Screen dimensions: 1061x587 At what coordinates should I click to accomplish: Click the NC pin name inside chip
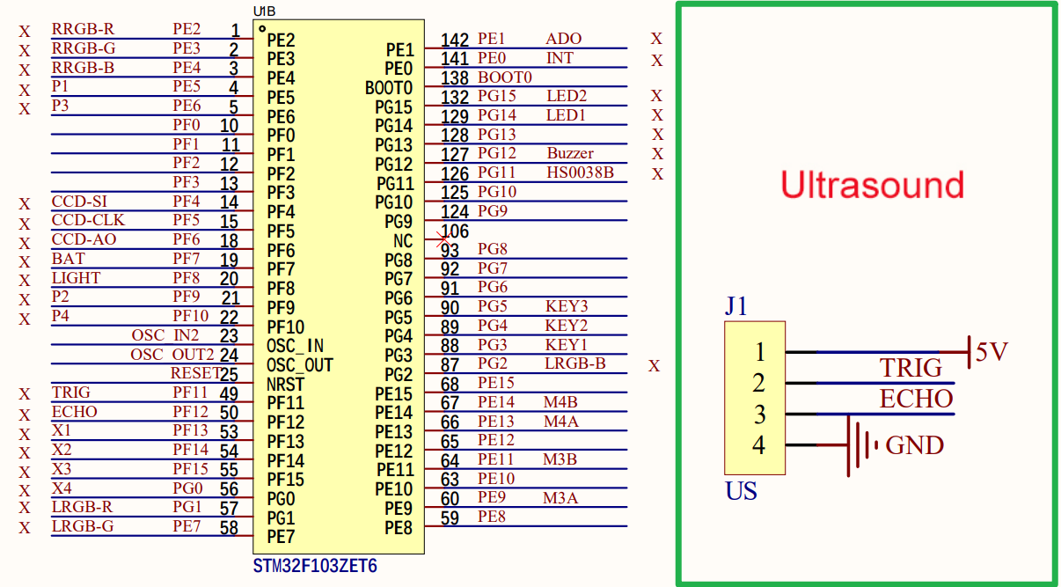pyautogui.click(x=403, y=241)
